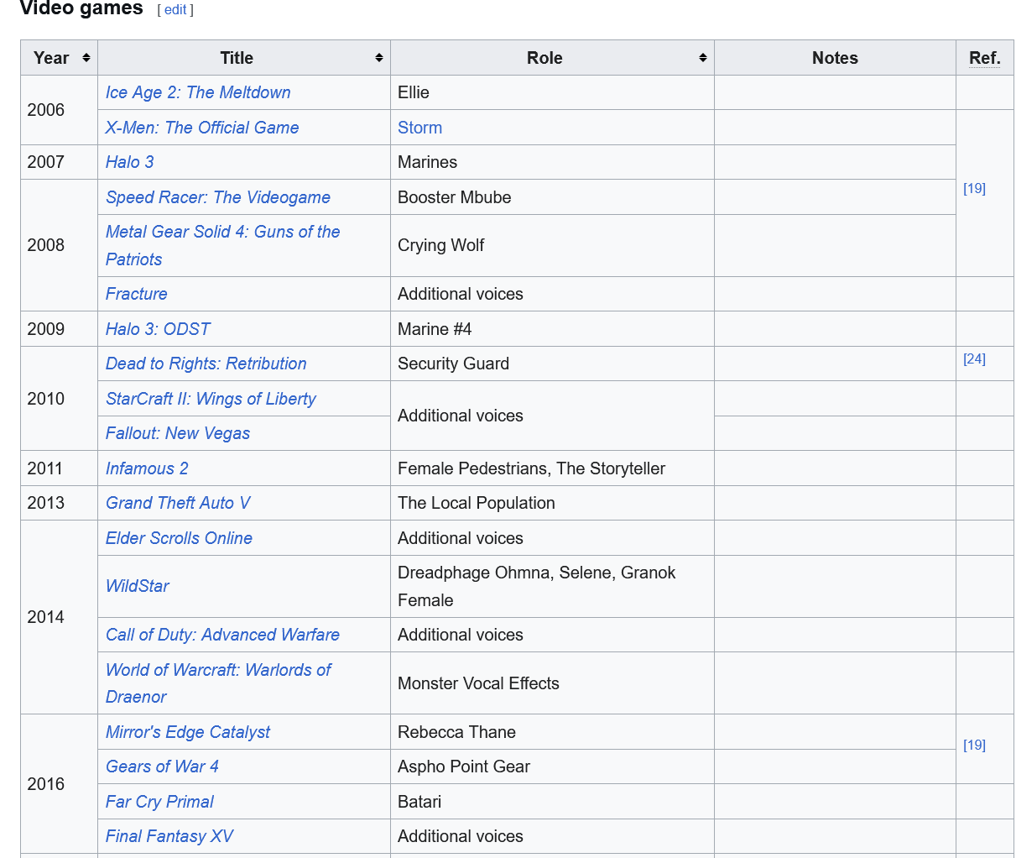The image size is (1016, 858).
Task: Select the 2014 year cell
Action: pos(59,617)
